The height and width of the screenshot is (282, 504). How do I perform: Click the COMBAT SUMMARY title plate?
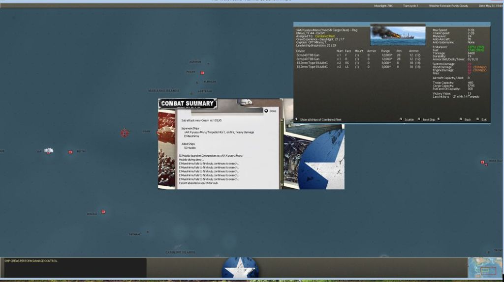[x=188, y=104]
